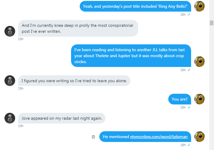Screen dimensions: 214x150
Task: Click the 19h timestamp under 'You are?'
Action: click(x=183, y=107)
